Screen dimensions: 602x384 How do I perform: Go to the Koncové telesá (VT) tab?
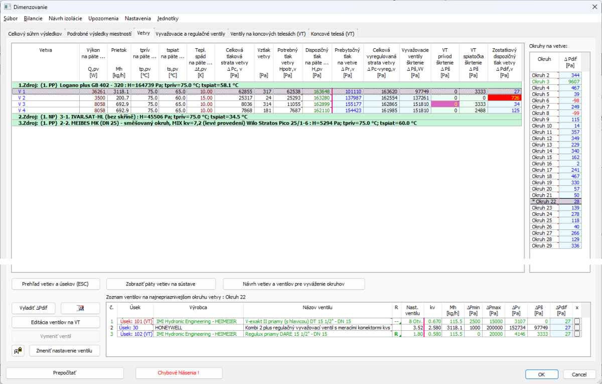pyautogui.click(x=333, y=34)
